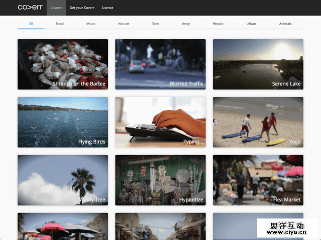321x240 pixels.
Task: Open the Yoga beach video
Action: coord(258,122)
